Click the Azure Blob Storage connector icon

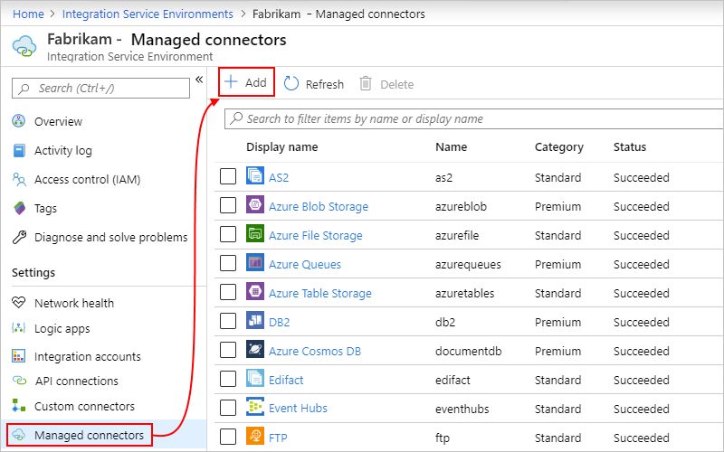click(x=254, y=206)
